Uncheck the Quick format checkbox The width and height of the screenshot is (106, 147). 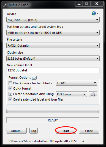10,88
